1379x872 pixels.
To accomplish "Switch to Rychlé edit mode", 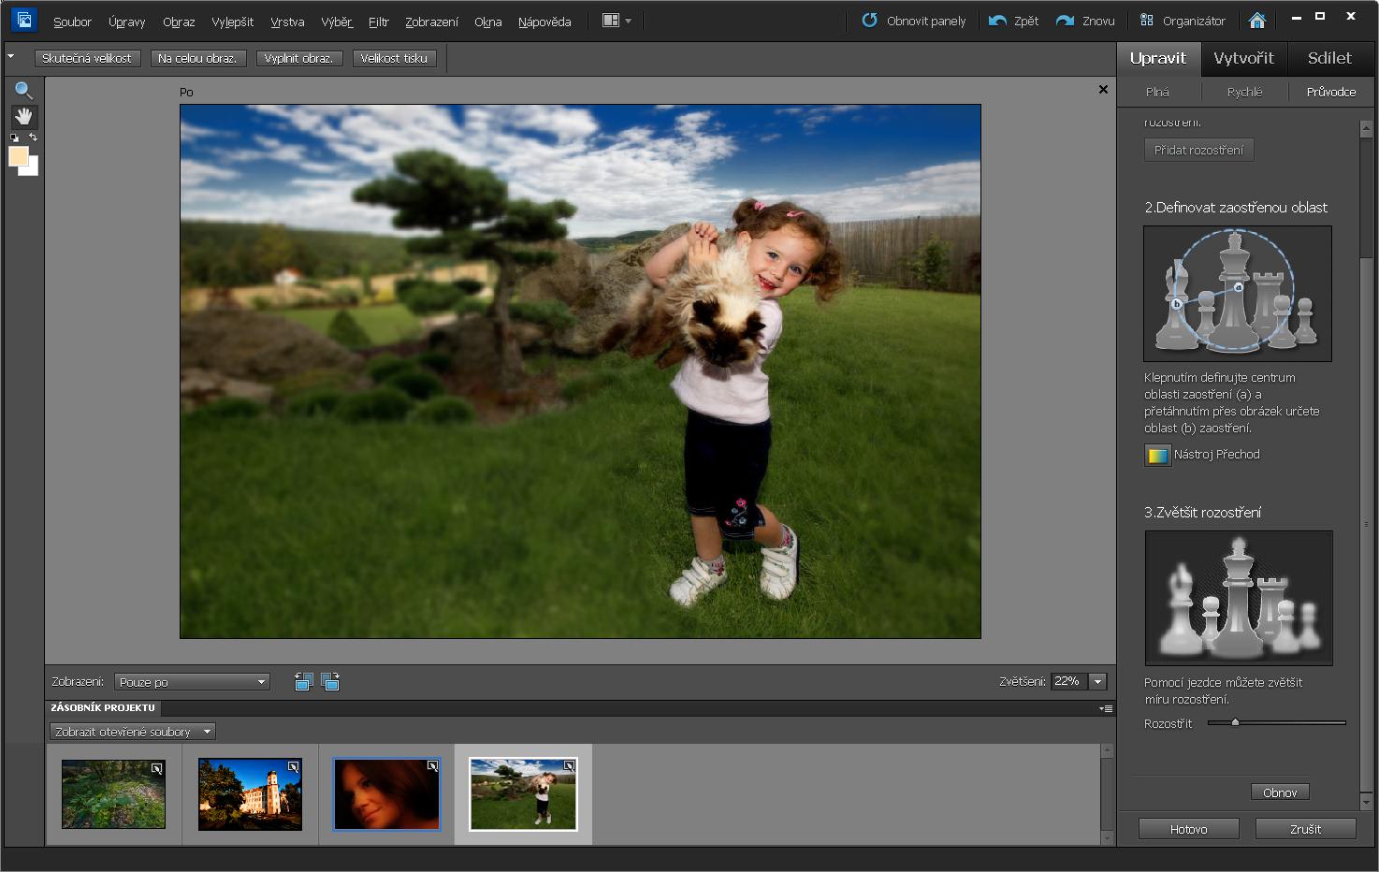I will (x=1244, y=92).
